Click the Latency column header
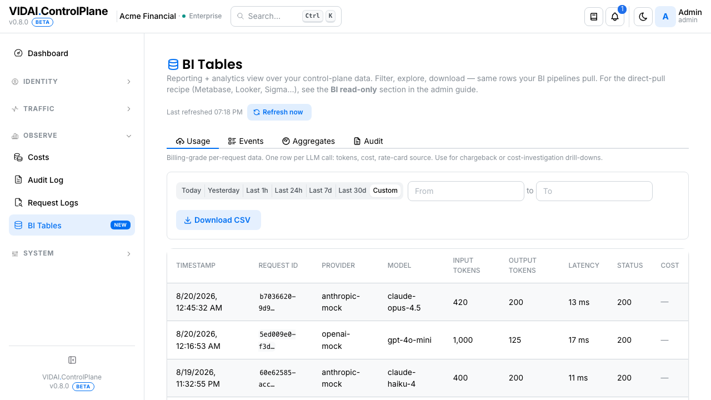This screenshot has height=400, width=711. [x=584, y=266]
